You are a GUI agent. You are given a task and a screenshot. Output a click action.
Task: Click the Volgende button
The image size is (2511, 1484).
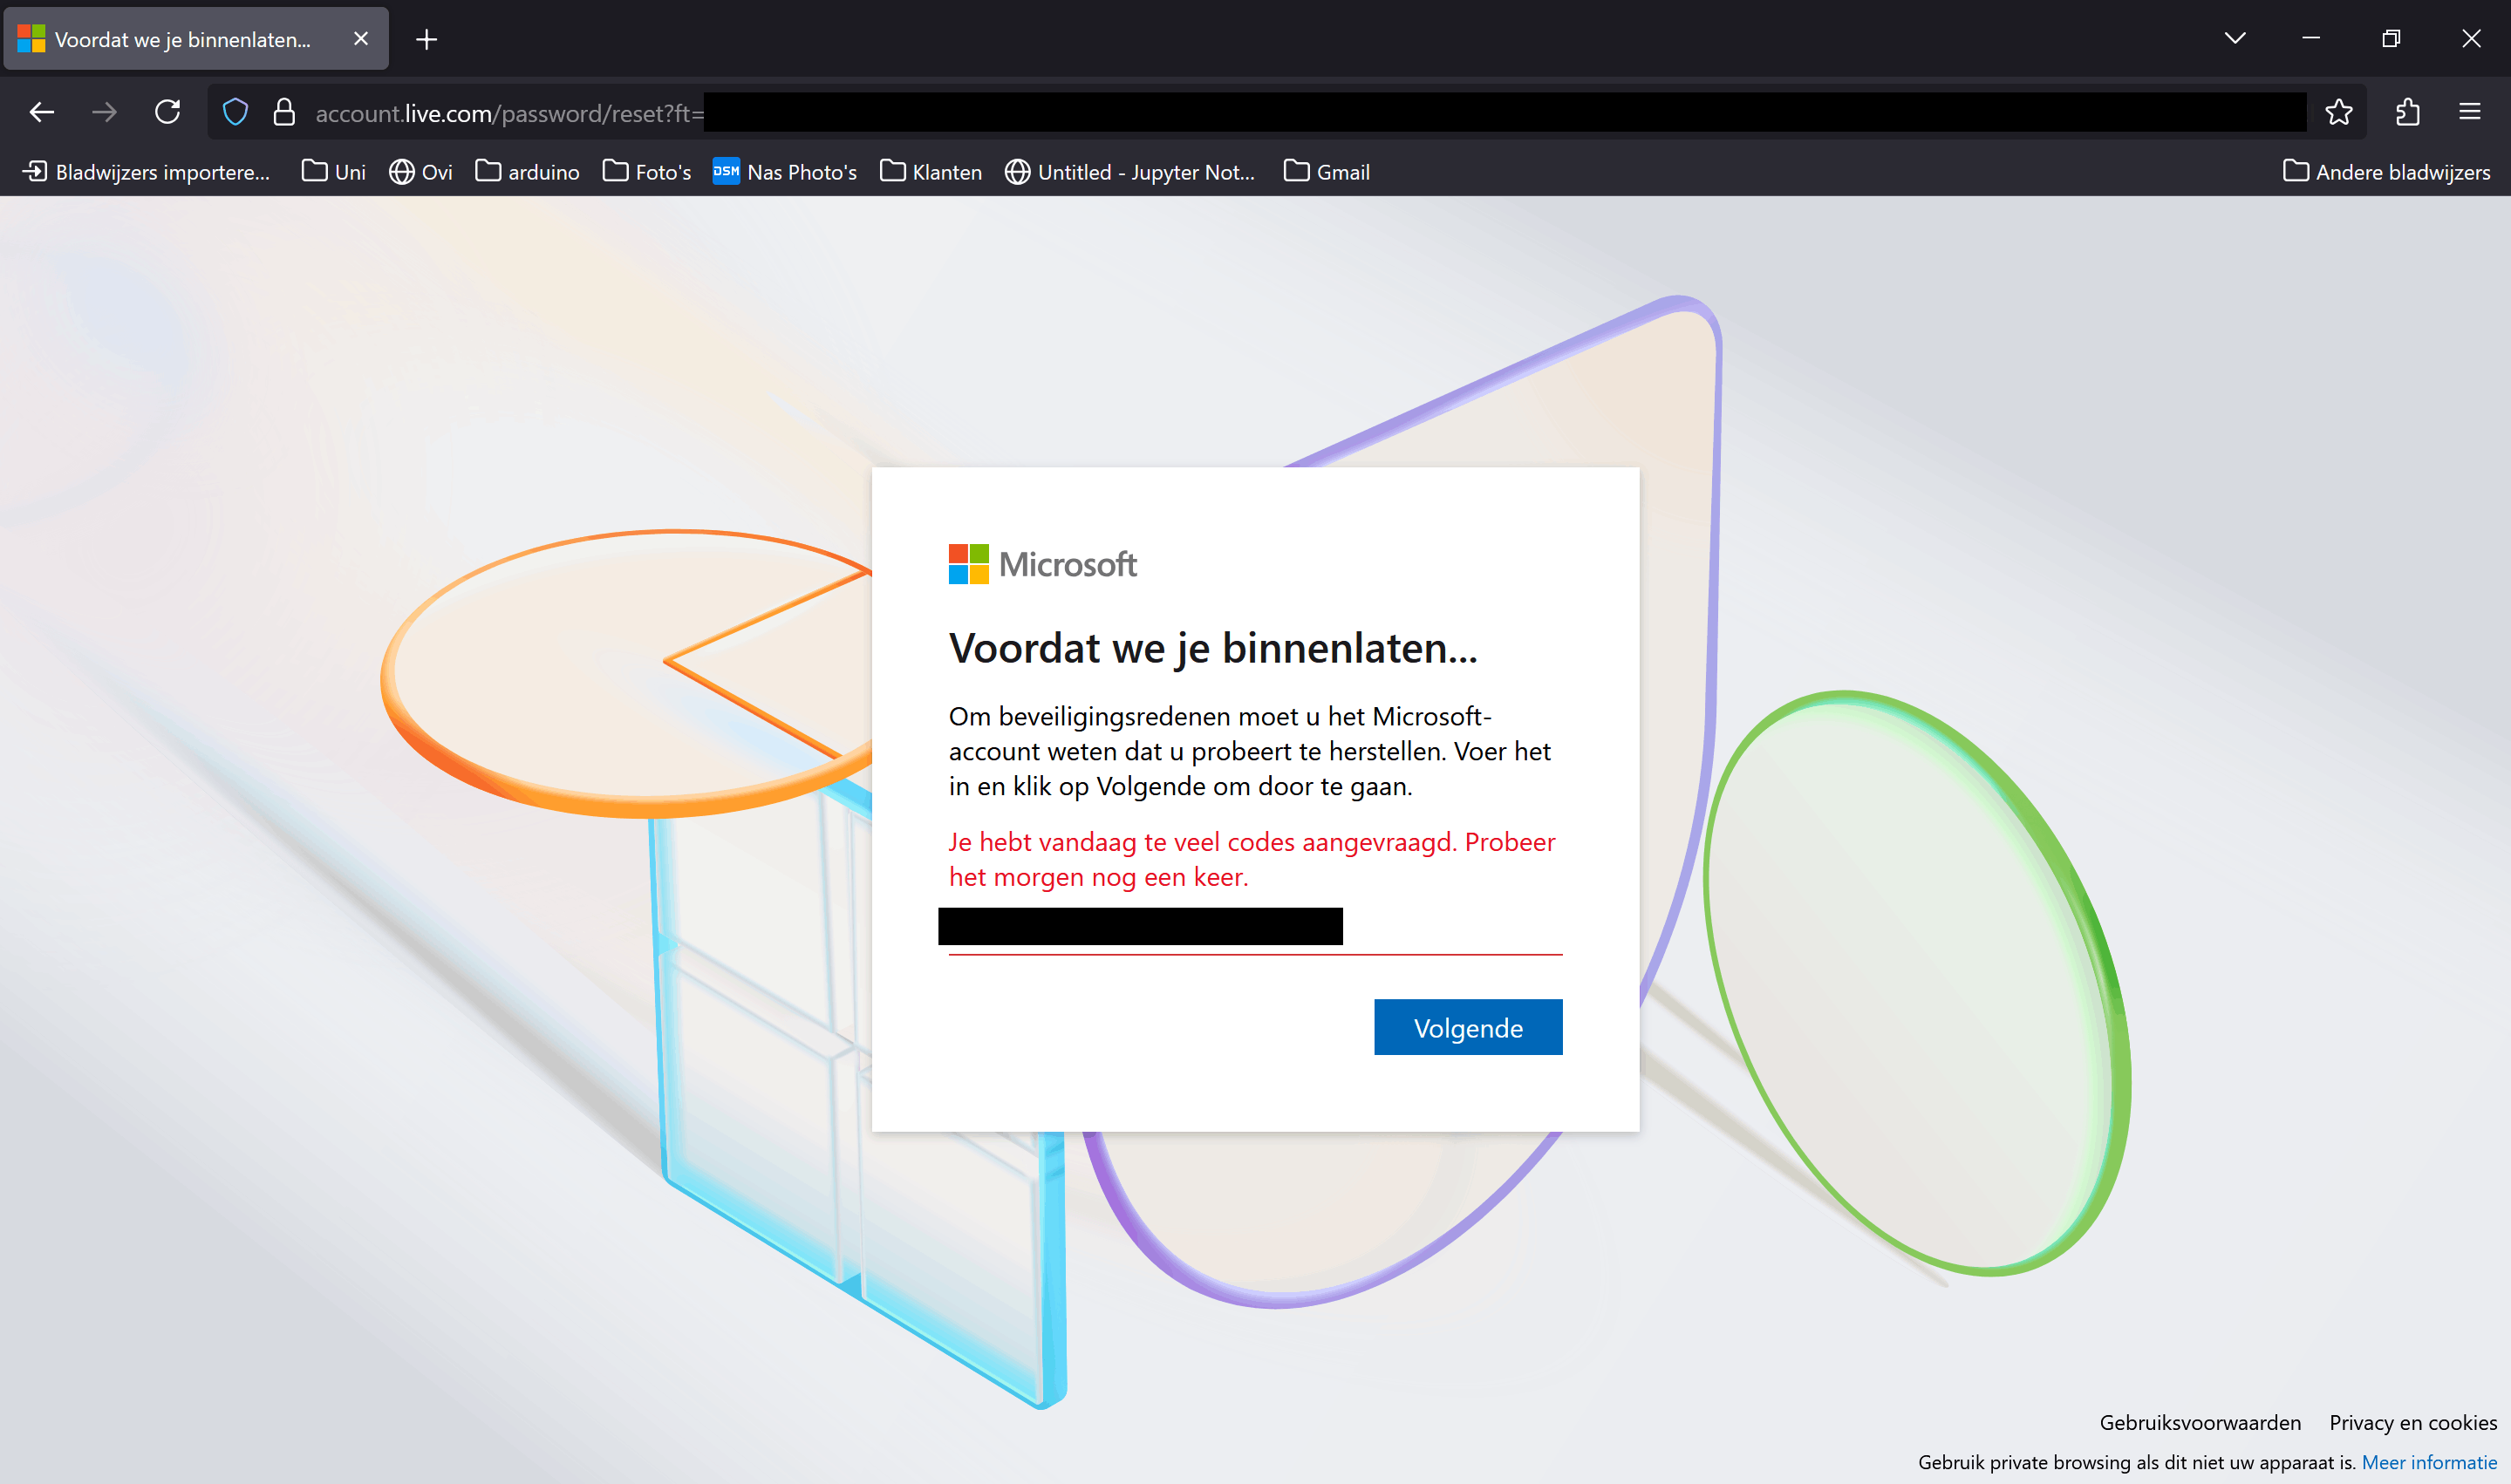[1467, 1027]
